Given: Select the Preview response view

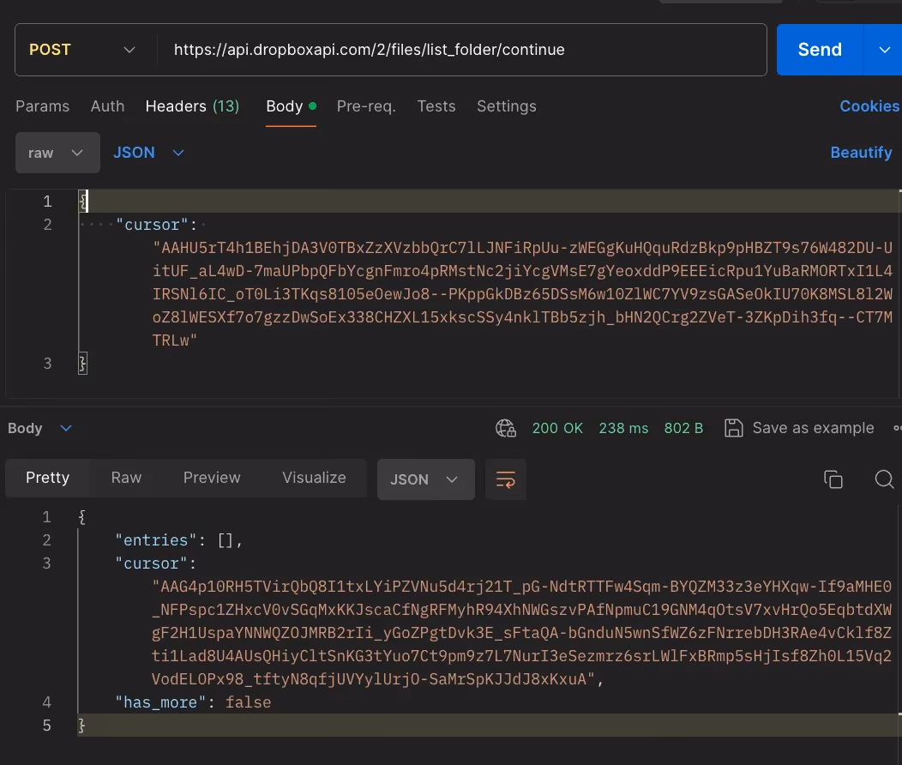Looking at the screenshot, I should point(212,478).
